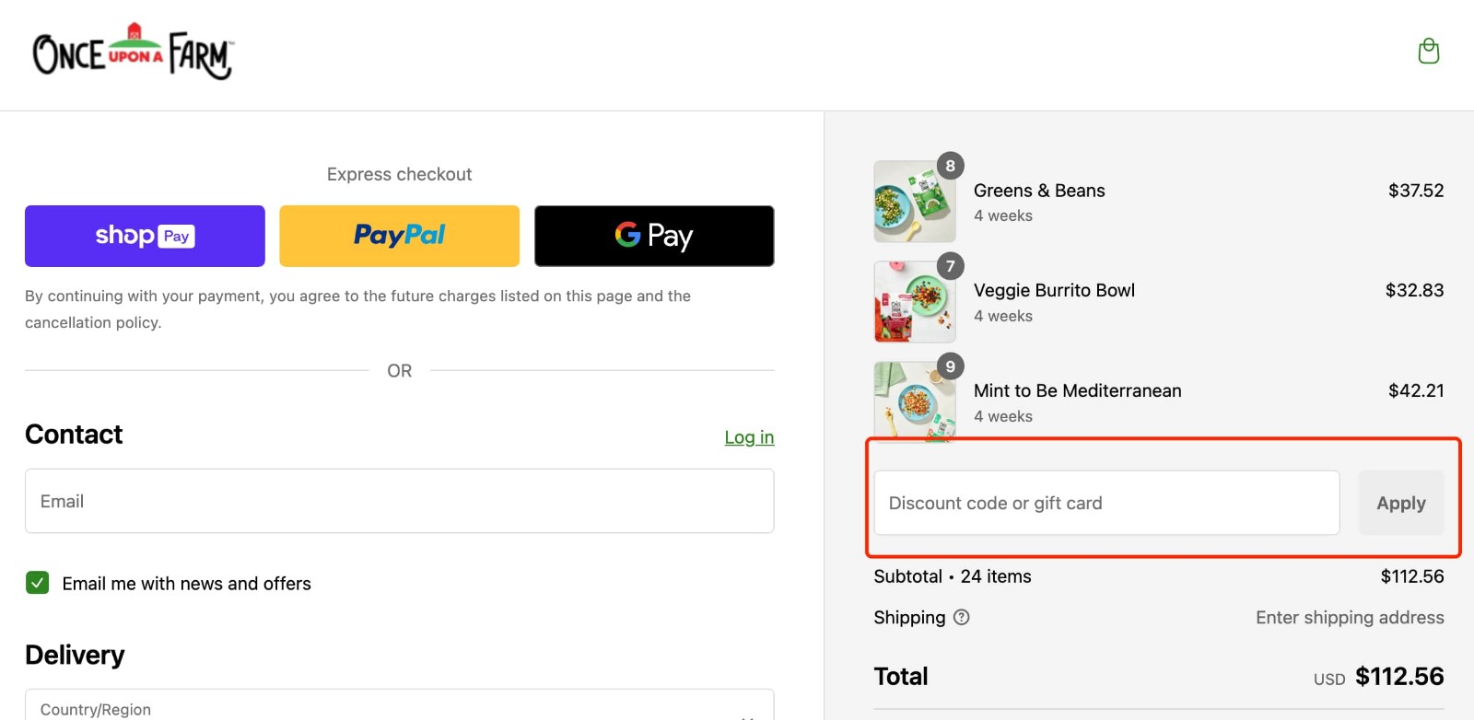Open the Log in link
Screen dimensions: 1474x720
click(x=749, y=437)
